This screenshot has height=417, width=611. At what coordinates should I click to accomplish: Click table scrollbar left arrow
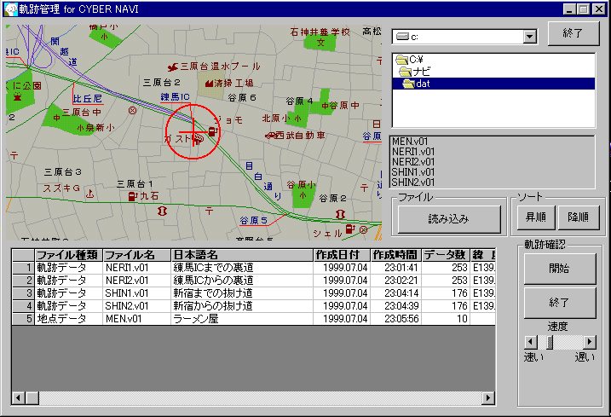(18, 398)
